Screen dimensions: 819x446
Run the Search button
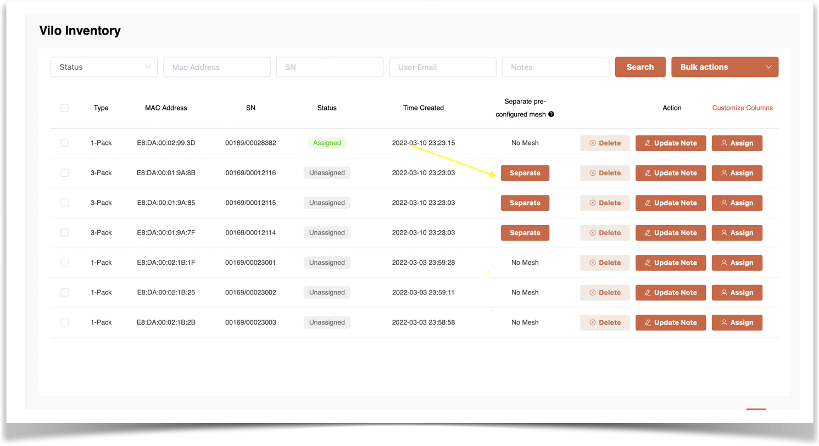click(x=640, y=67)
